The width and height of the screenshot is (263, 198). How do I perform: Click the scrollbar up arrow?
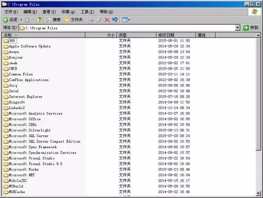pyautogui.click(x=258, y=35)
